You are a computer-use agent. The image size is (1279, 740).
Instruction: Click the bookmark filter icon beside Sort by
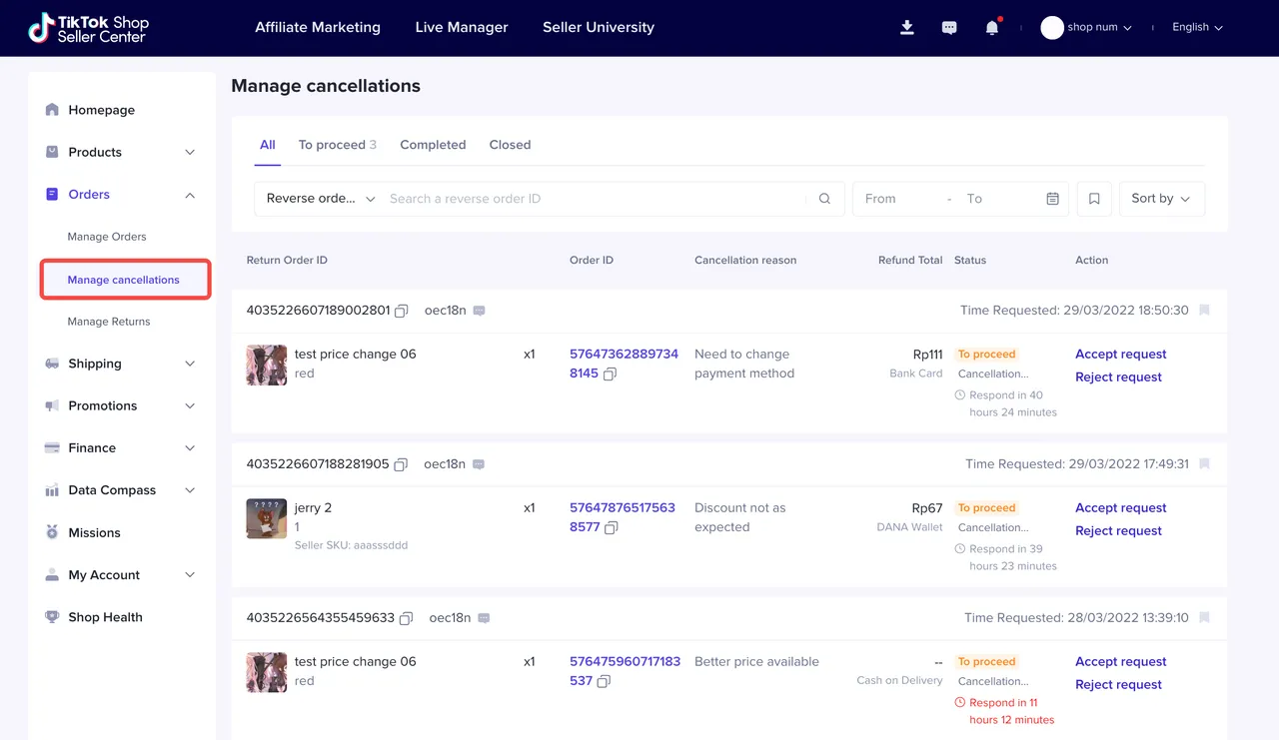tap(1094, 199)
